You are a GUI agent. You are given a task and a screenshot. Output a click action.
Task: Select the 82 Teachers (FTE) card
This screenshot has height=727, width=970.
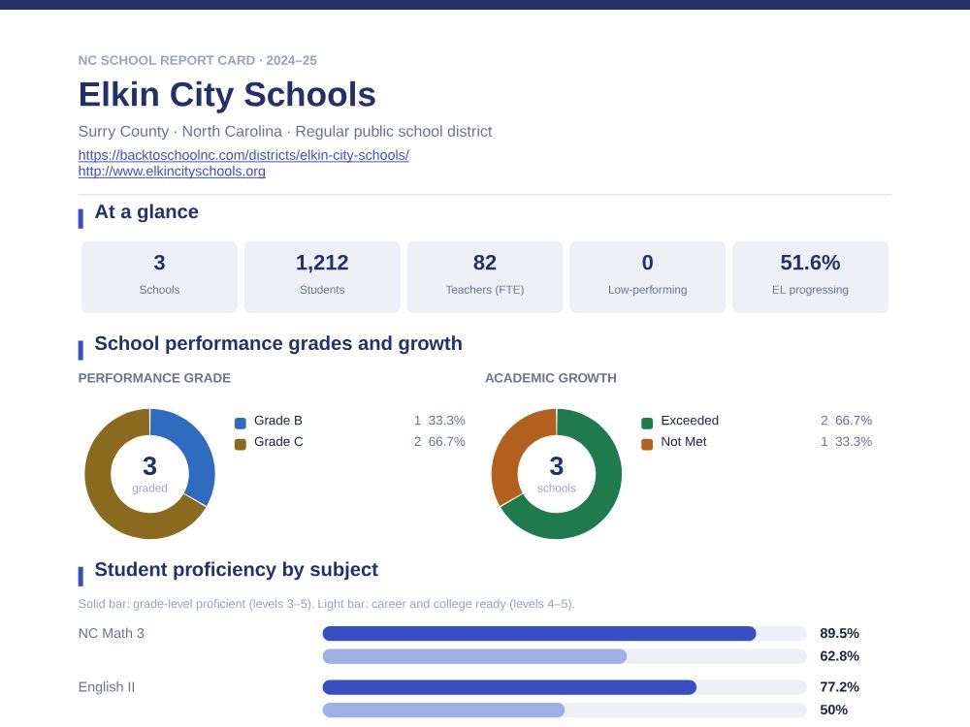click(484, 277)
